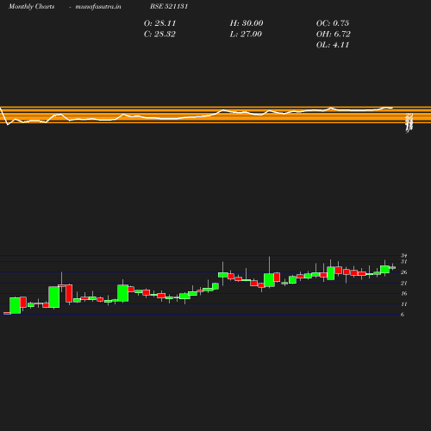This screenshot has height=431, width=431.
Task: Click the price axis label 6
Action: (x=403, y=315)
